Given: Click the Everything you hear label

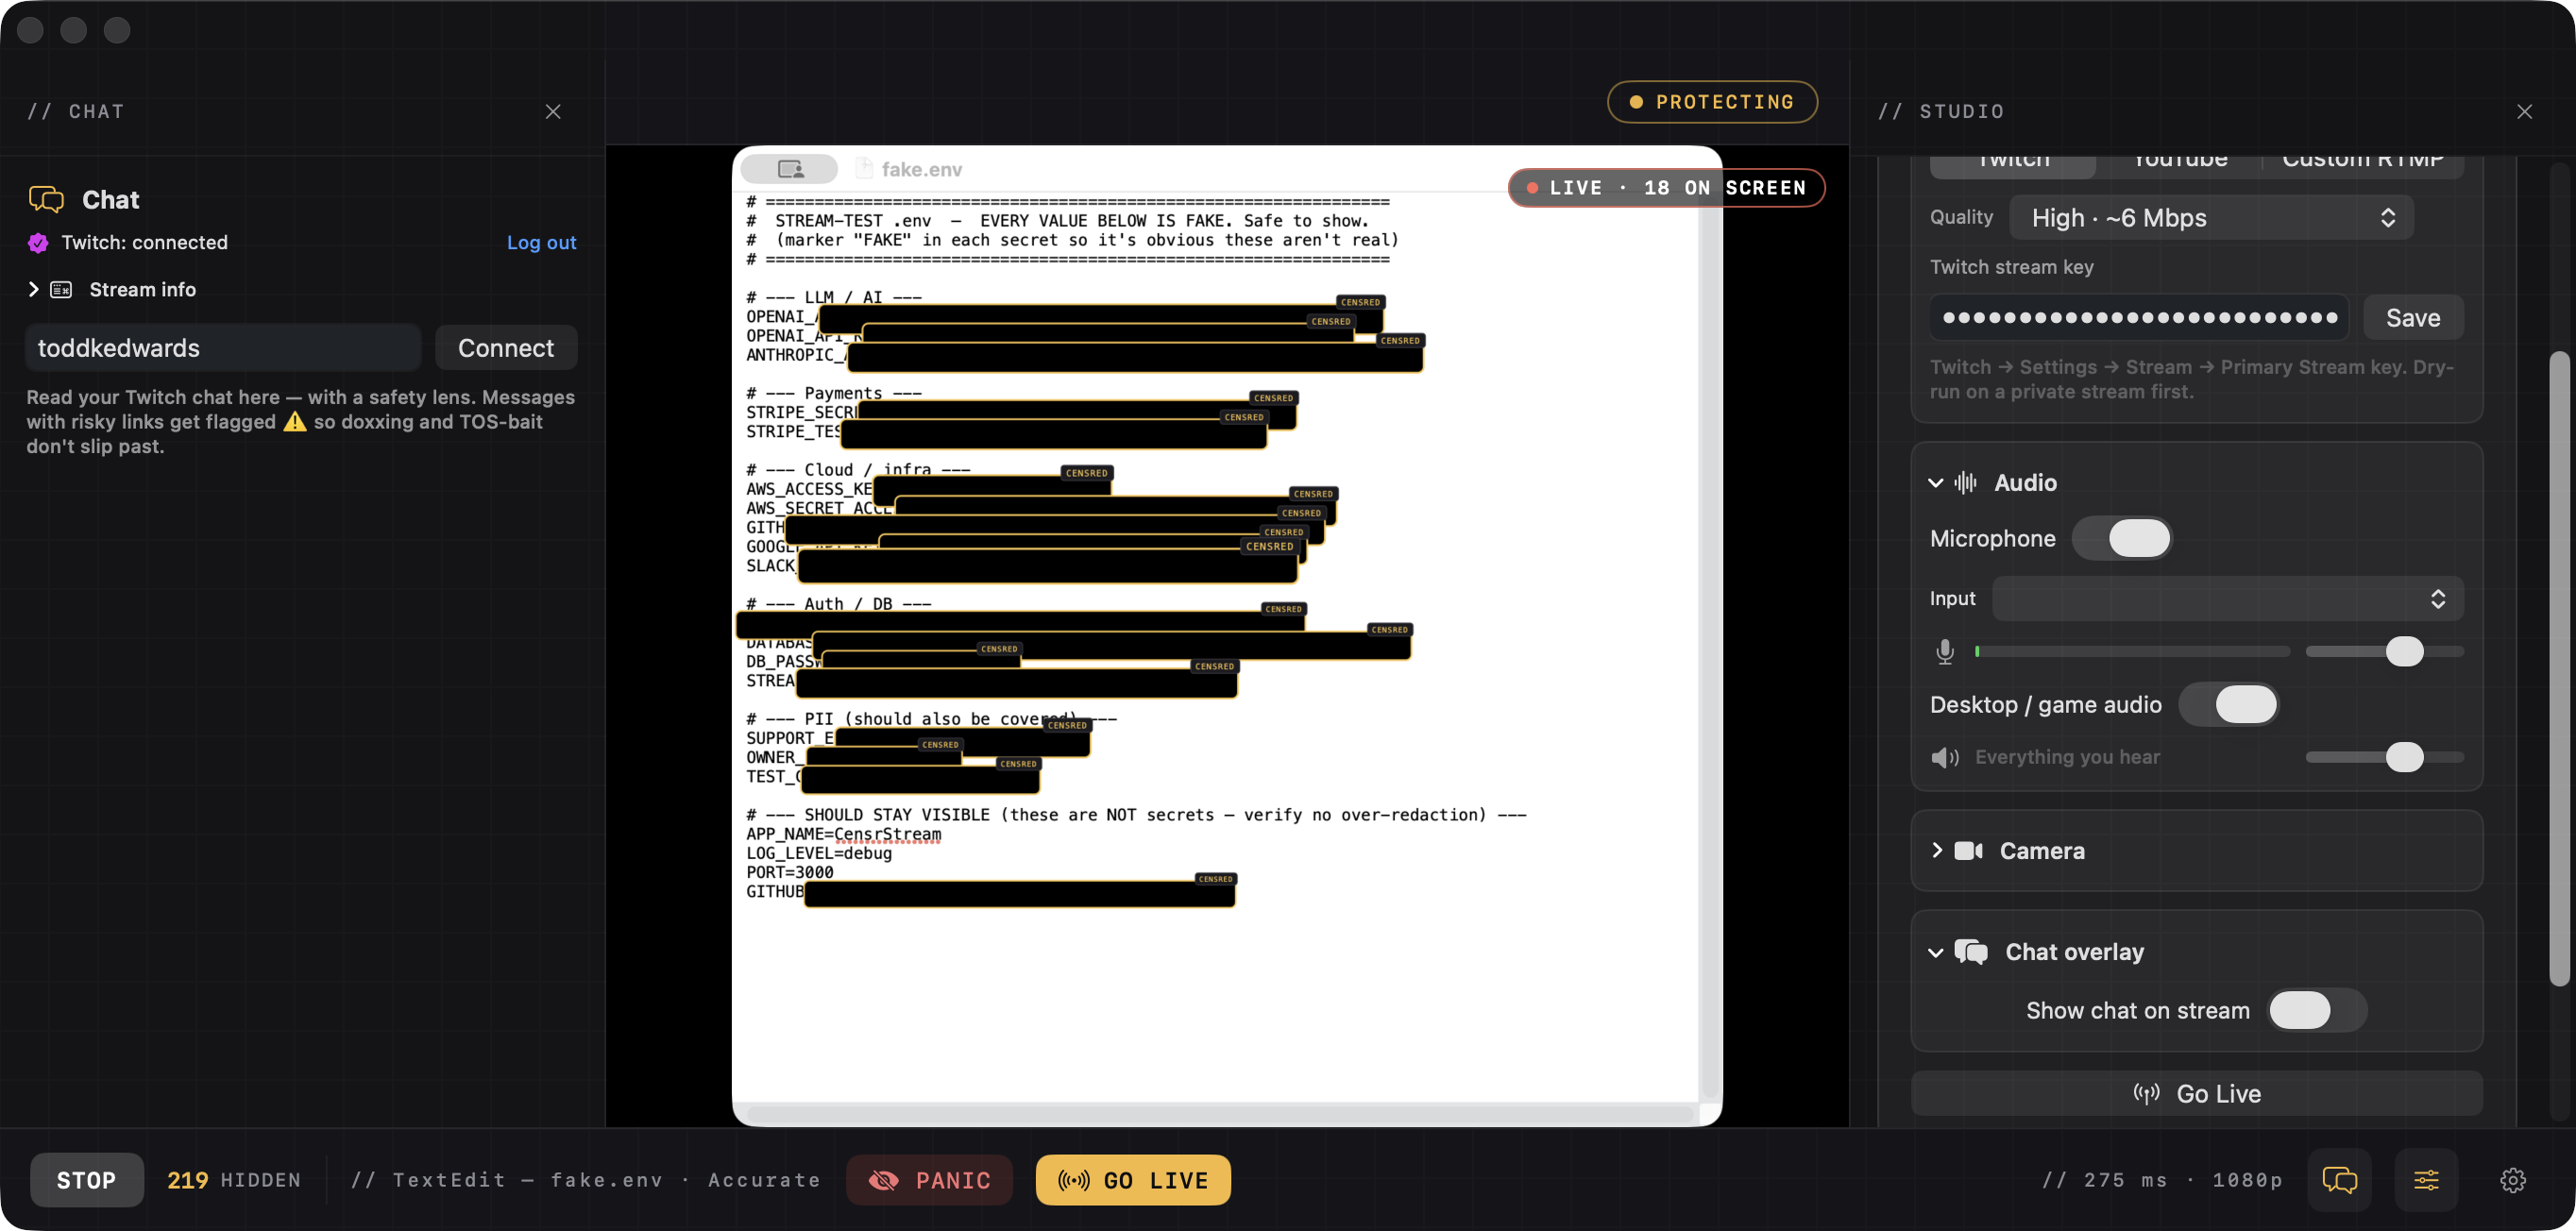Looking at the screenshot, I should click(2067, 758).
